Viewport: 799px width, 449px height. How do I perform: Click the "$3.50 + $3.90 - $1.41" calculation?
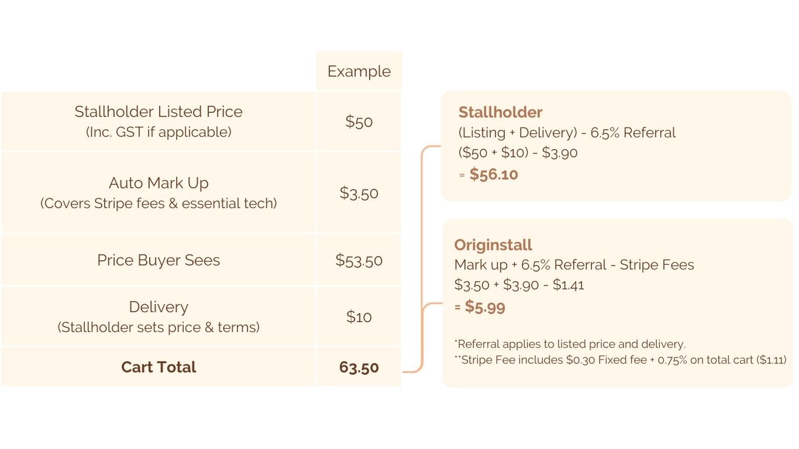tap(519, 285)
